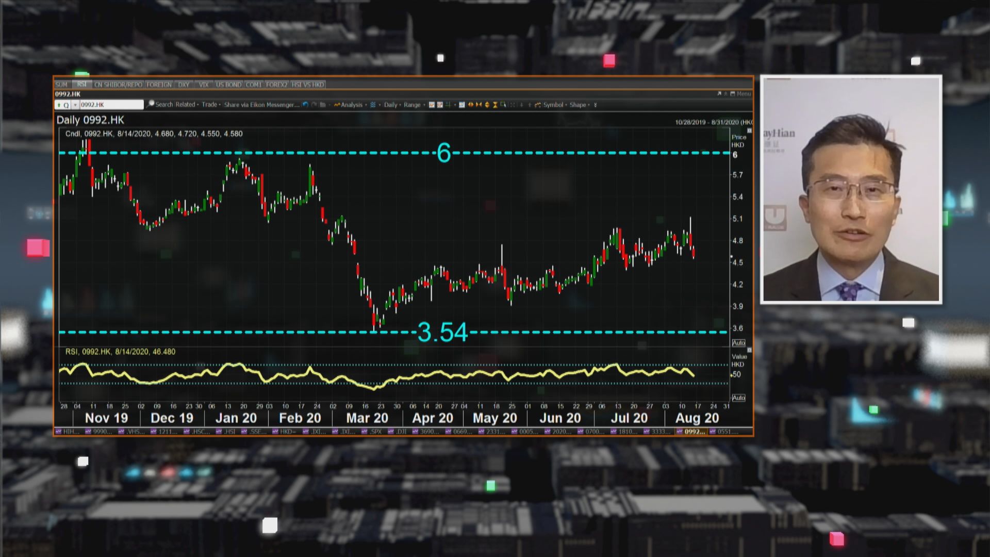Switch to the US BOND tab
The height and width of the screenshot is (557, 990).
[x=228, y=85]
